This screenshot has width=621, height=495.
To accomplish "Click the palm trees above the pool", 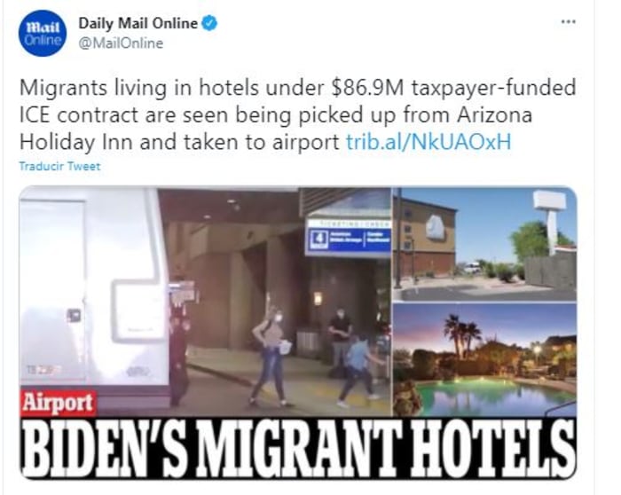I will tap(462, 334).
